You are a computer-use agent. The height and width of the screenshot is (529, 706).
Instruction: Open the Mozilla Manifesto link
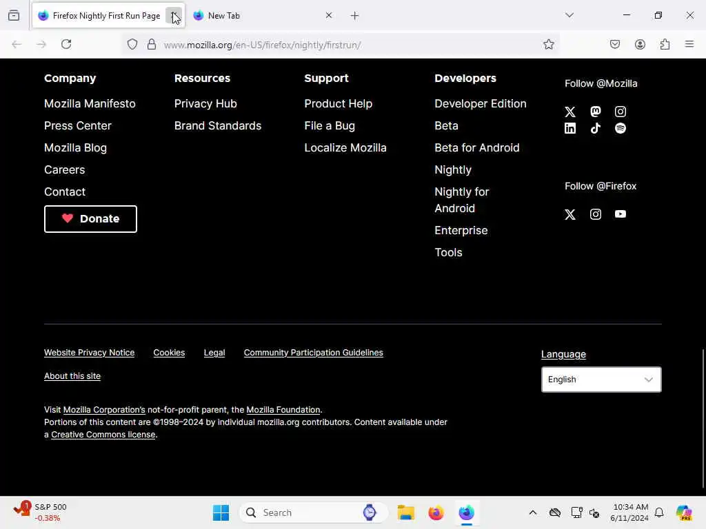[90, 103]
